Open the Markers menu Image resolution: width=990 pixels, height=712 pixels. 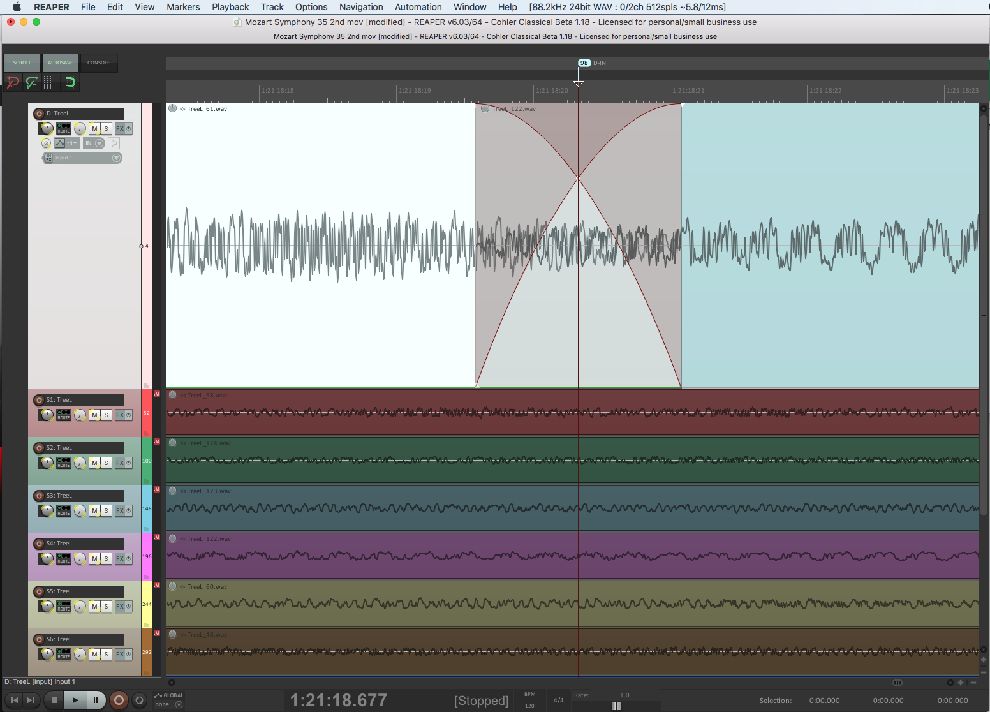(x=183, y=7)
